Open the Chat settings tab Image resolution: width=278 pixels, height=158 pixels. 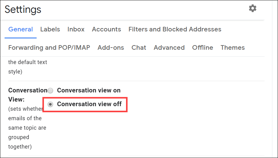tap(139, 48)
